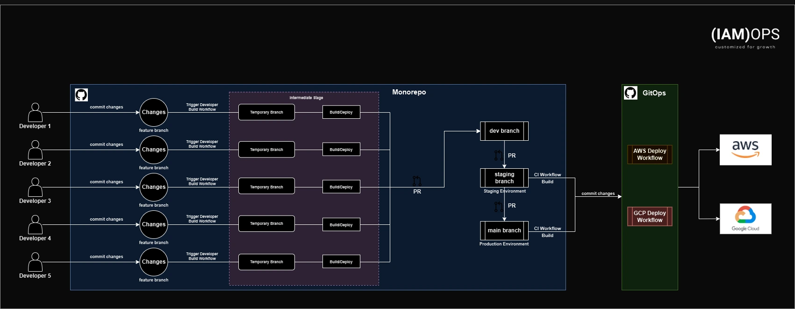Viewport: 795px width, 309px height.
Task: Click the commit changes label before GitOps
Action: (x=598, y=194)
